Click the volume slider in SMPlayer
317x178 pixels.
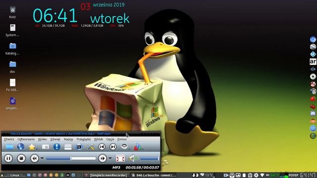coord(150,158)
